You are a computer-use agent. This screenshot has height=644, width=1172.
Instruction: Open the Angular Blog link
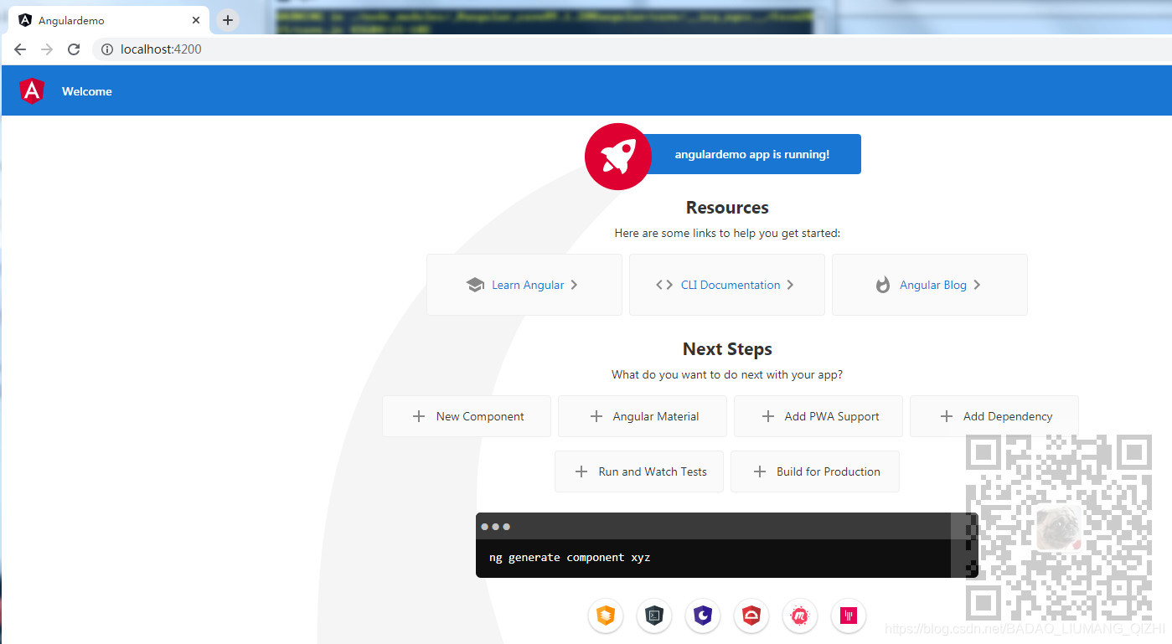click(x=933, y=285)
